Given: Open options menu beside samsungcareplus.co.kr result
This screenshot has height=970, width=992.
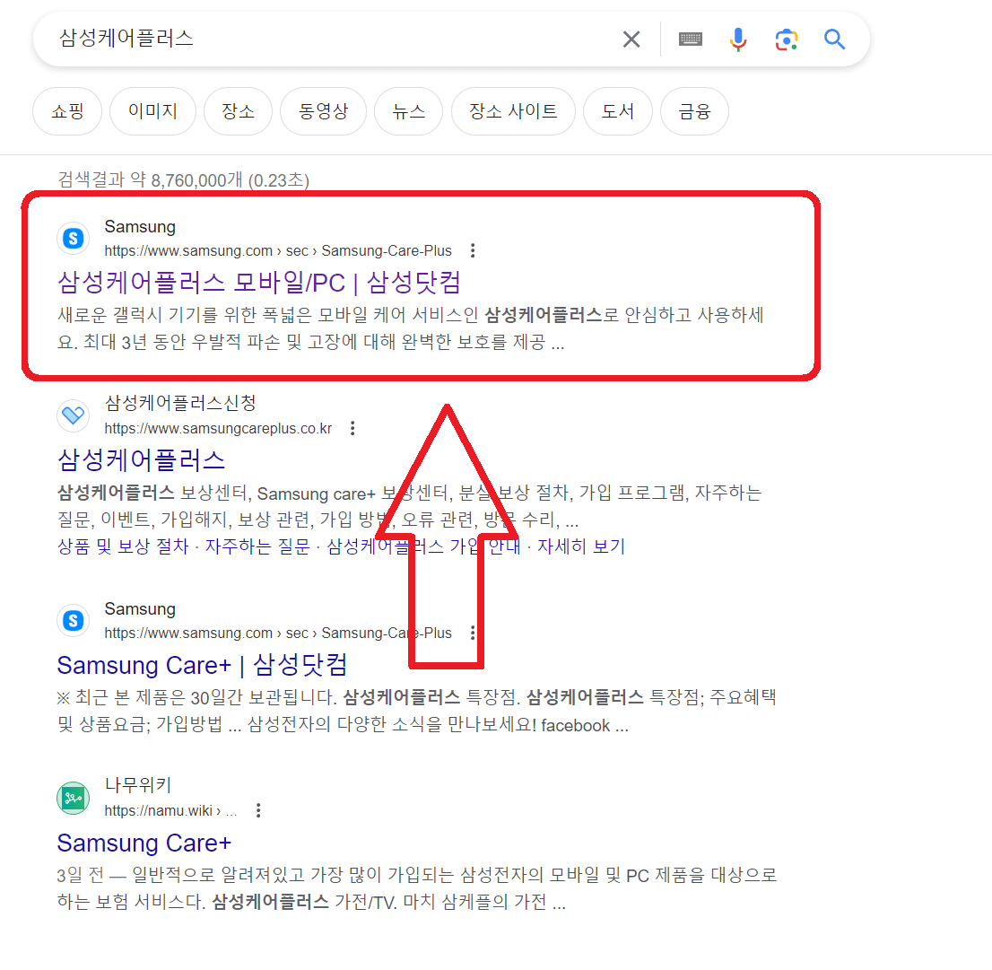Looking at the screenshot, I should pos(352,428).
